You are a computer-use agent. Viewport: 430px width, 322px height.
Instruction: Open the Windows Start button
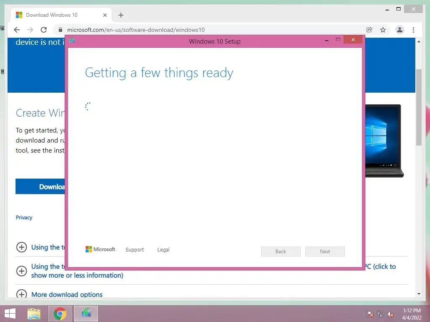[x=10, y=314]
